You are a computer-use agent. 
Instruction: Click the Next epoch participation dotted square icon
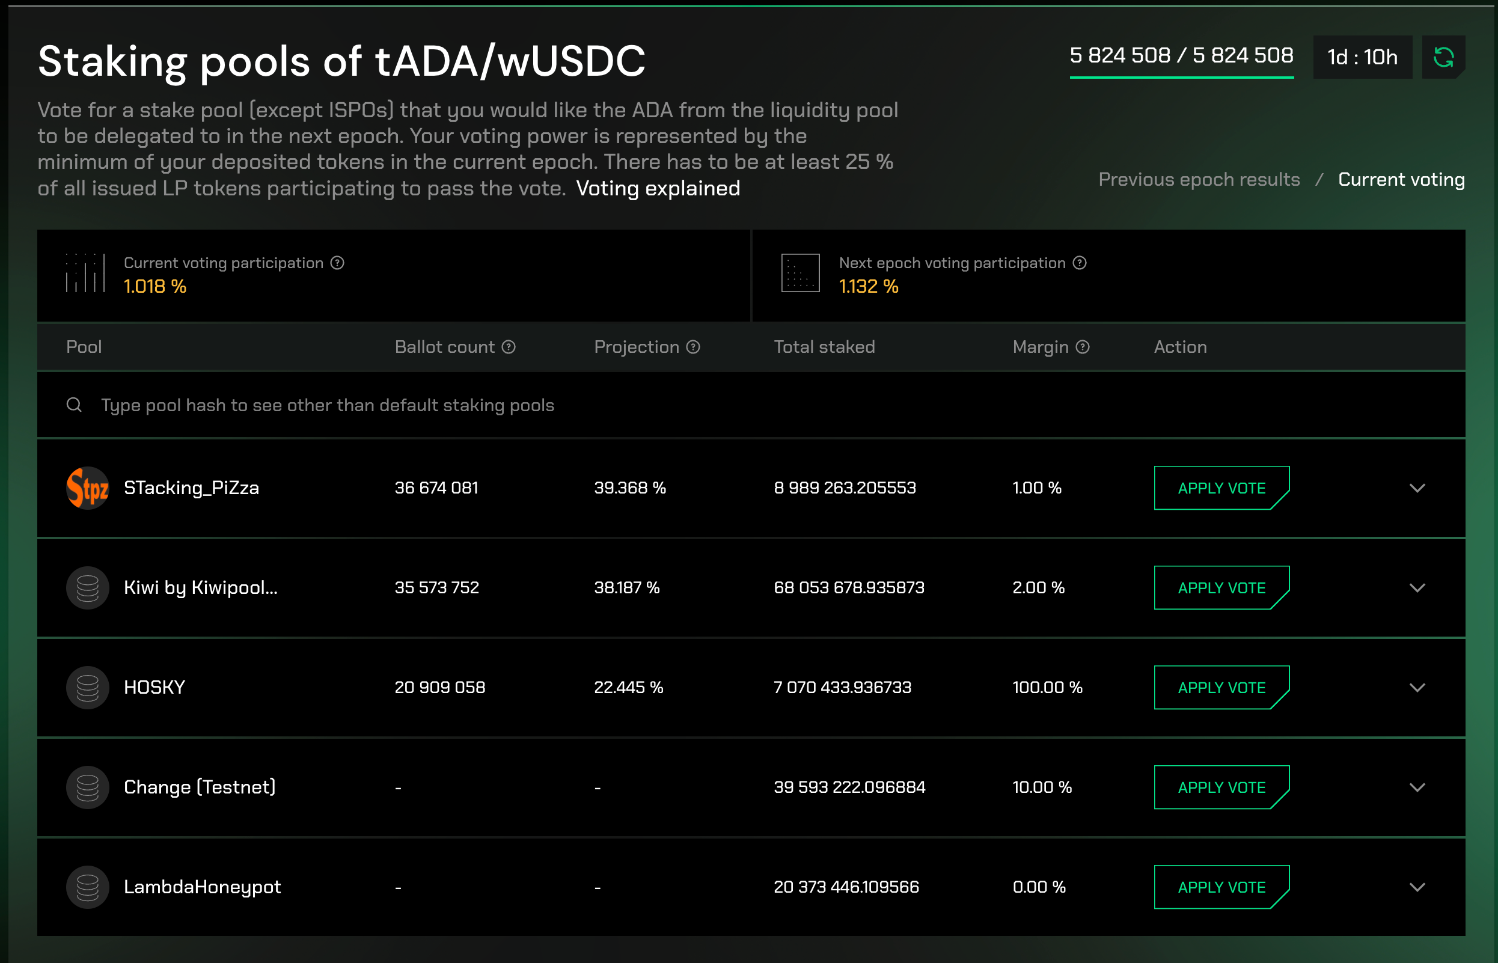tap(800, 273)
